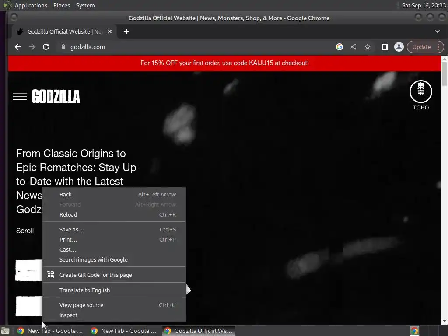Click the Chrome icon in the bottom-right tray
This screenshot has height=336, width=448.
click(x=415, y=331)
